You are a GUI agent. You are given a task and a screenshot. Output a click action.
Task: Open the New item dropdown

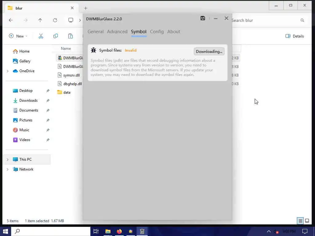(18, 36)
